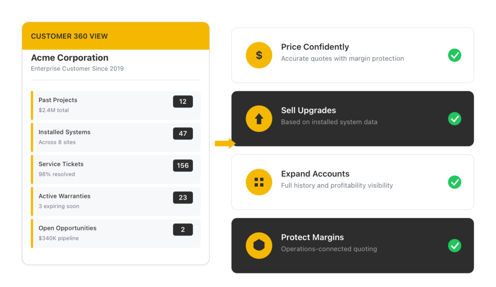Click the hexagon Protect Margins icon

pos(259,246)
